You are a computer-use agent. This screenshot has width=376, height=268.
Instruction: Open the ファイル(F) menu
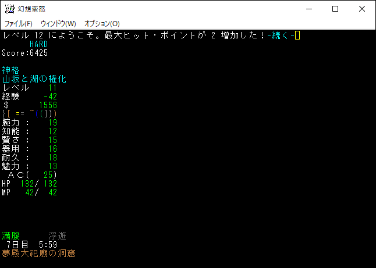[19, 23]
